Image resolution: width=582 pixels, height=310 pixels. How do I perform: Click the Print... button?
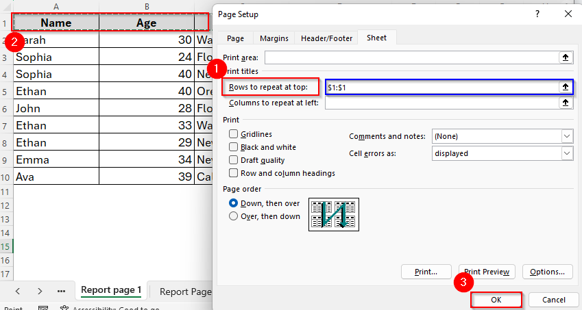point(426,272)
